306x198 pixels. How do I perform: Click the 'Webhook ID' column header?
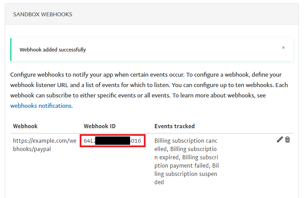tap(100, 126)
